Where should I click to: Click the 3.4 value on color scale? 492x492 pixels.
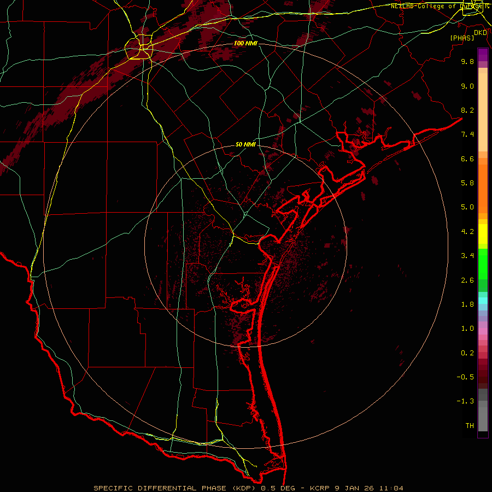click(467, 256)
